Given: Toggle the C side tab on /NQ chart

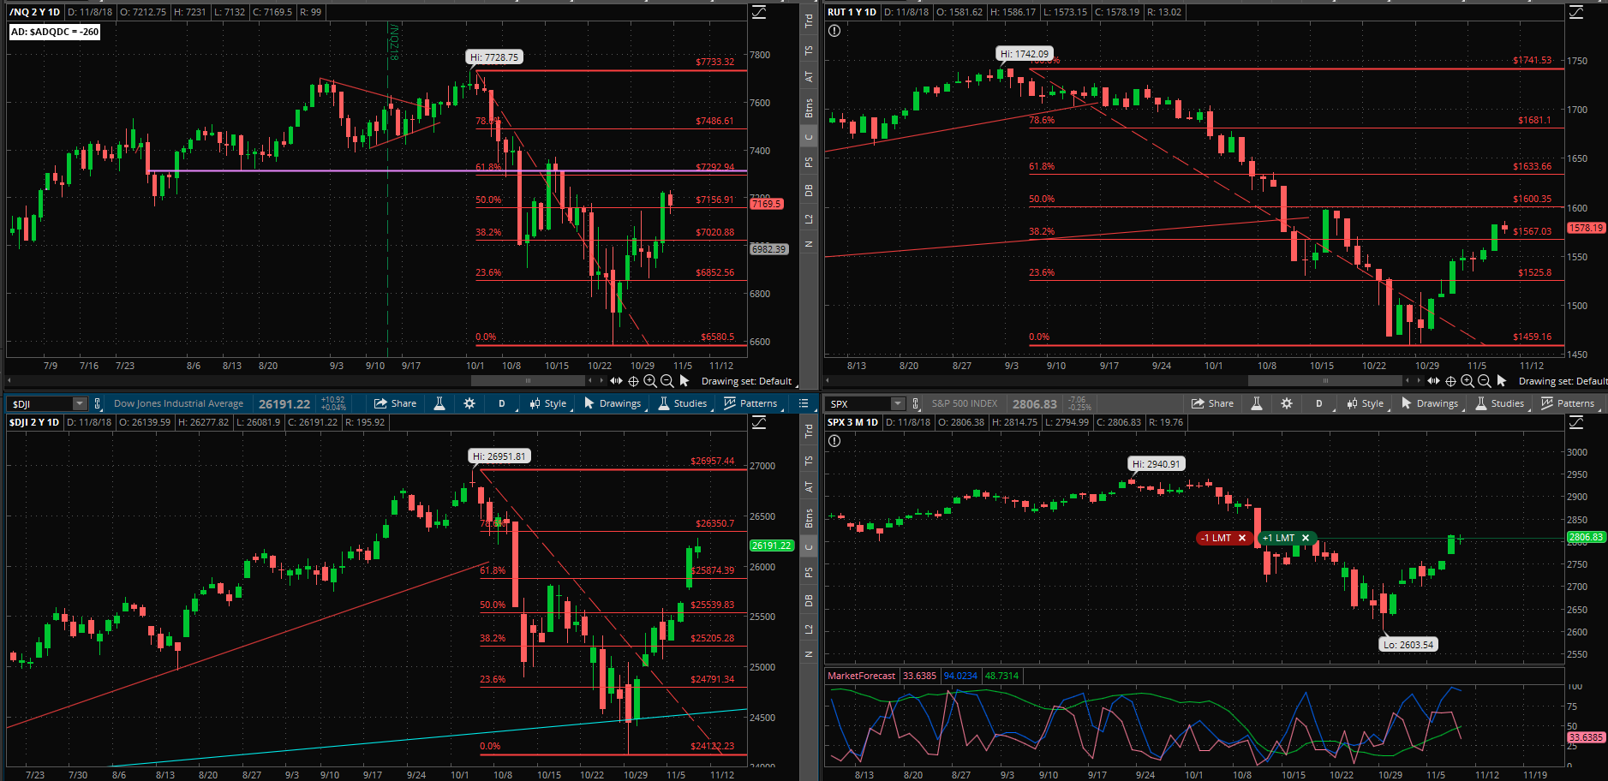Looking at the screenshot, I should click(809, 136).
